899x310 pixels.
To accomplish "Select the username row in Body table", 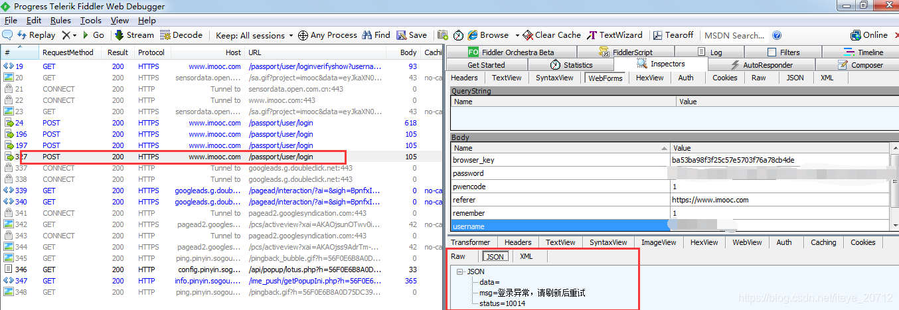I will click(x=669, y=226).
